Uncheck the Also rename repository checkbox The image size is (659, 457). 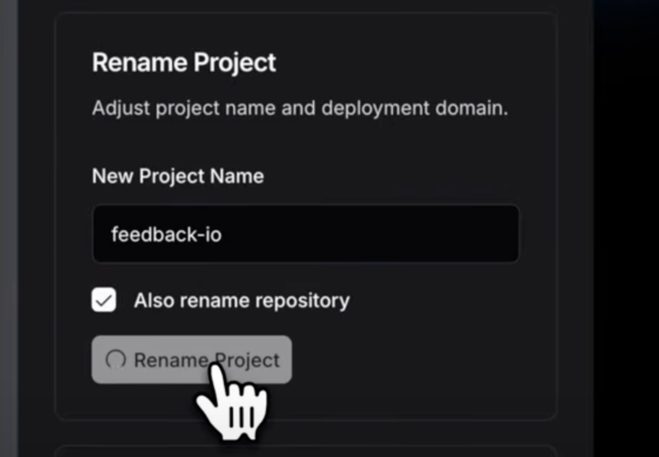point(104,300)
